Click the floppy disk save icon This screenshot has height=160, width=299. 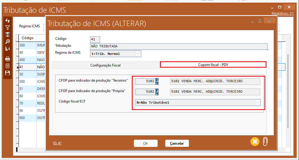8,73
